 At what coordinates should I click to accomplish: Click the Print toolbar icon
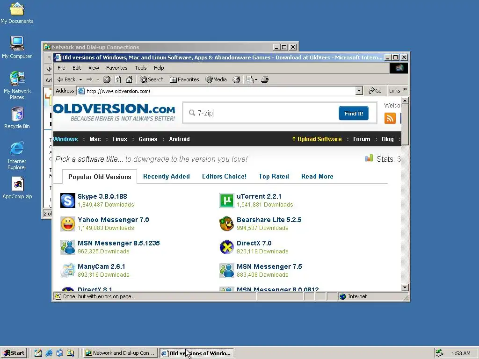[265, 79]
